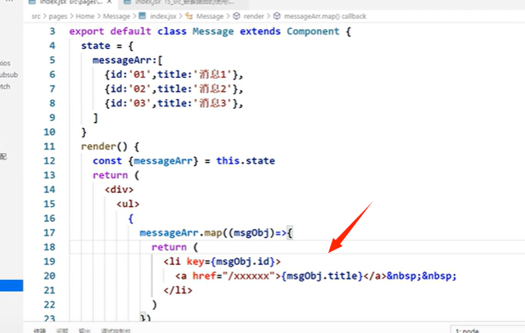
Task: Open 'messageArr.map() callback' breadcrumb
Action: (325, 16)
